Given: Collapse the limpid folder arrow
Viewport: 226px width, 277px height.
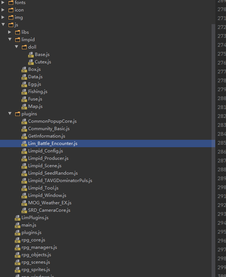Looking at the screenshot, I should point(10,39).
